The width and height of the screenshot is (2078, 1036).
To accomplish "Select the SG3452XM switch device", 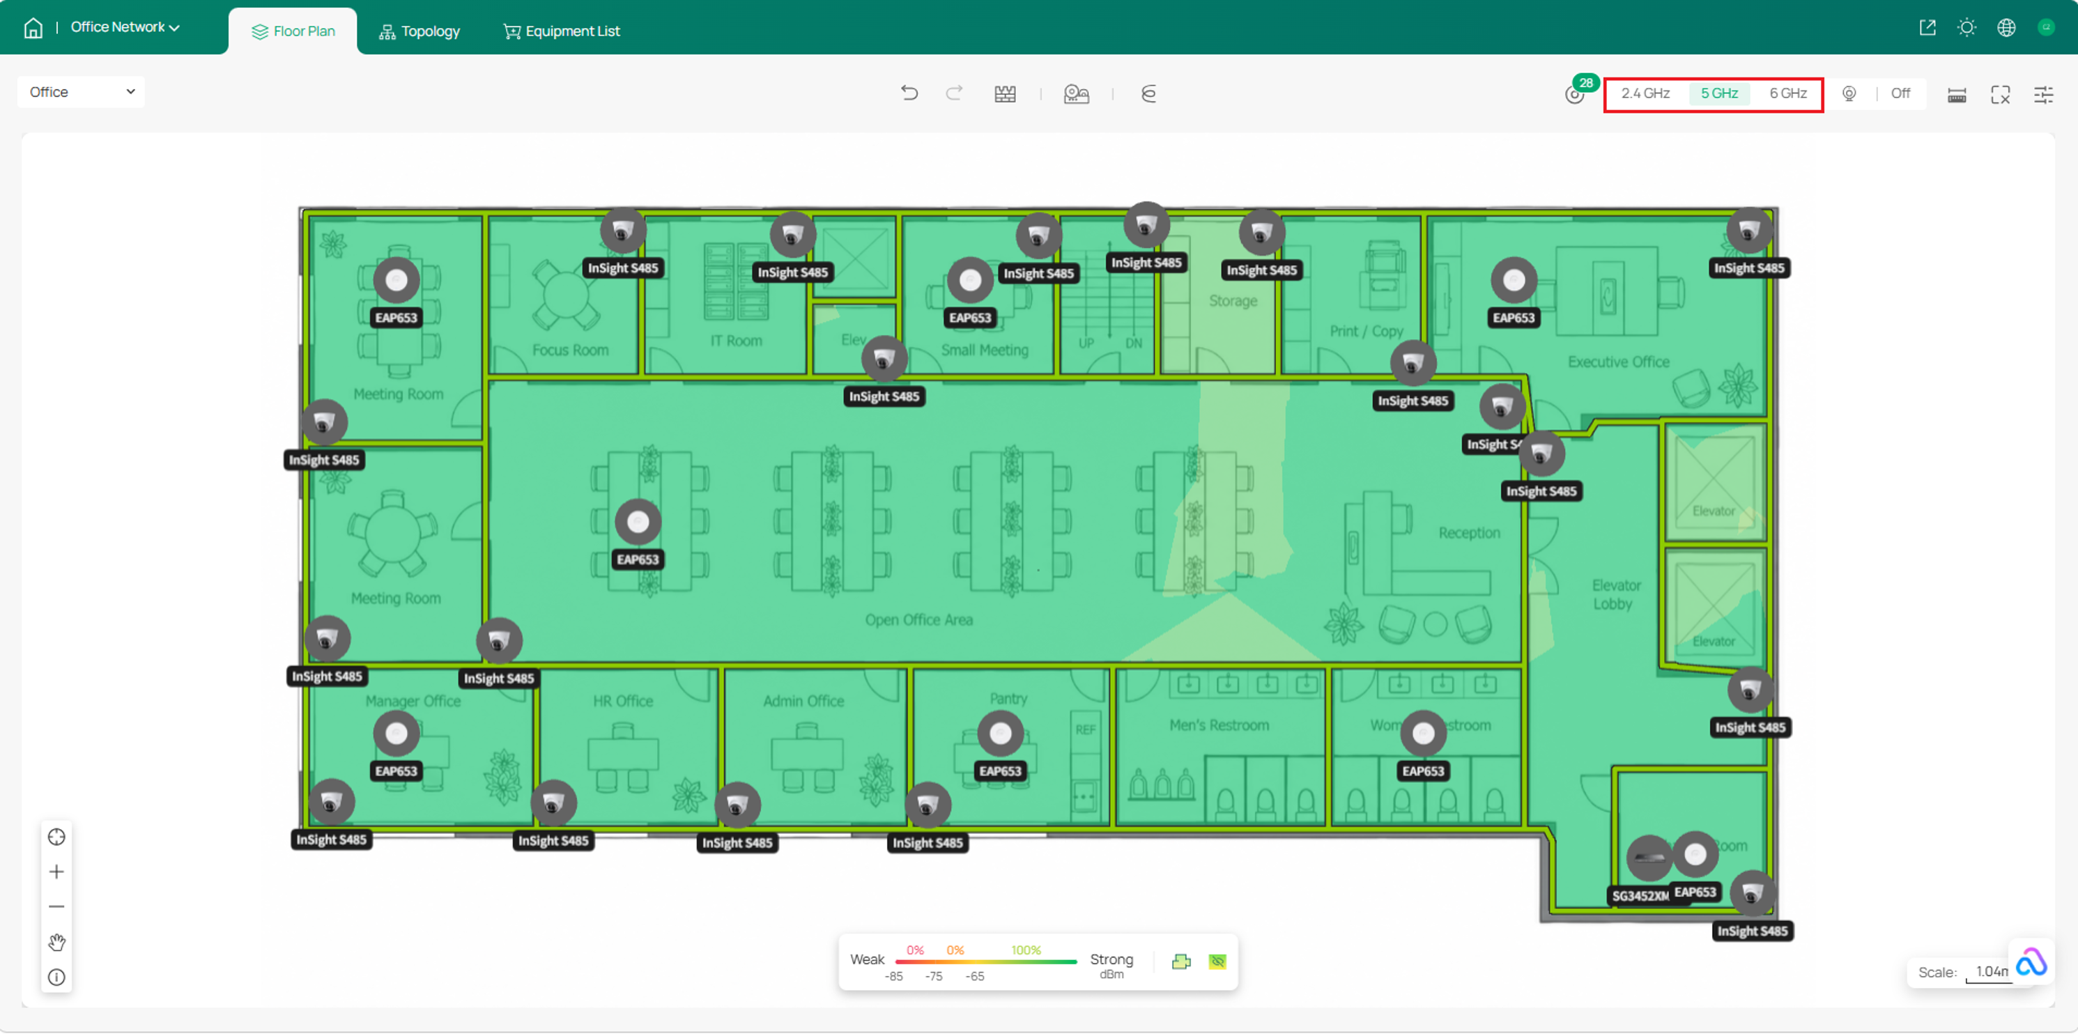I will (1648, 857).
